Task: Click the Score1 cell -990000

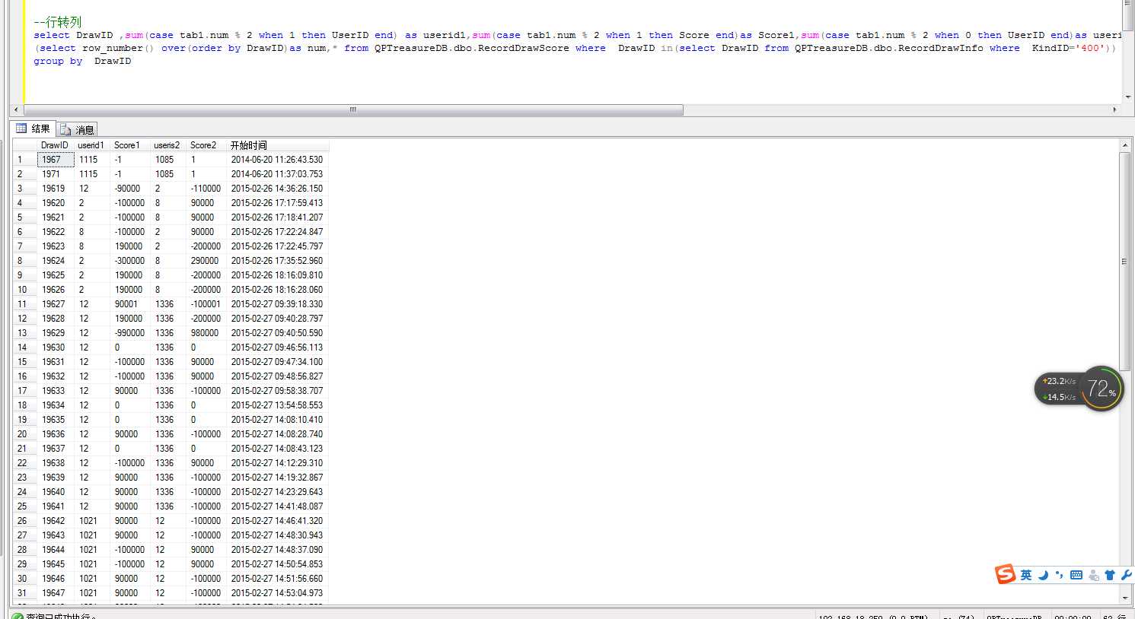Action: tap(130, 333)
